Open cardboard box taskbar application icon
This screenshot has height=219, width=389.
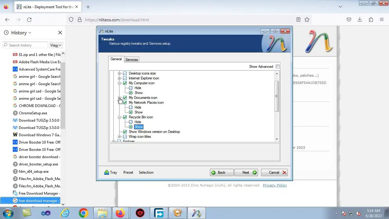coord(178,213)
